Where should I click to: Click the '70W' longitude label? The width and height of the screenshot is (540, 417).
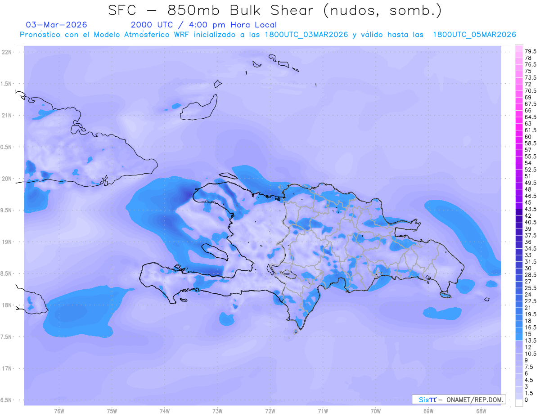click(376, 411)
